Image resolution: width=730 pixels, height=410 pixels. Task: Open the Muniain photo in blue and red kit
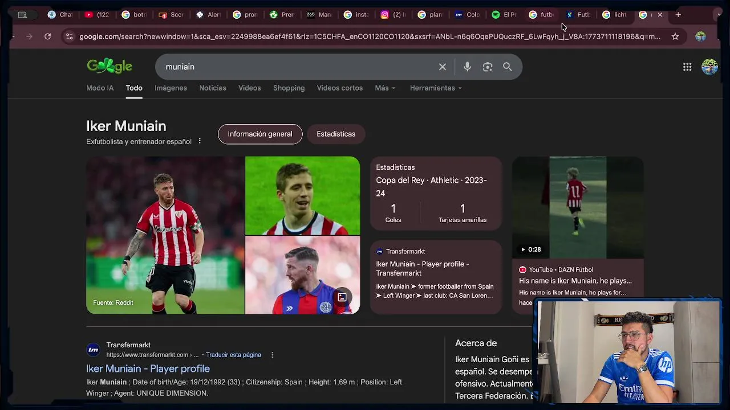302,275
